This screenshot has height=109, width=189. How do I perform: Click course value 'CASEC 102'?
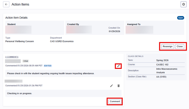click(x=162, y=65)
